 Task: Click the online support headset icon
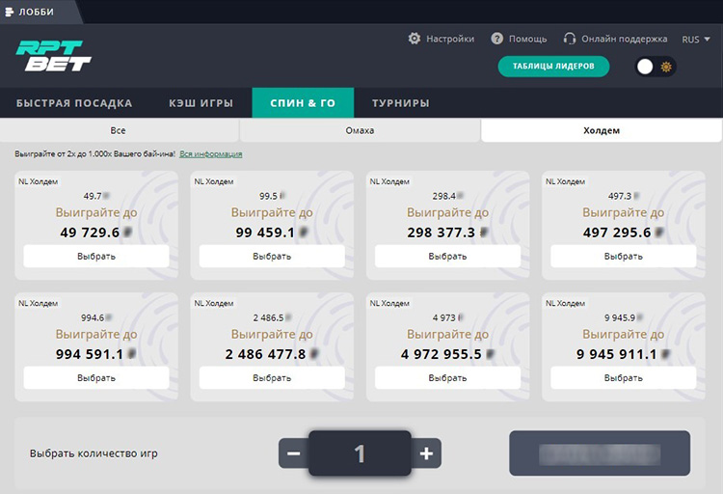tap(570, 39)
